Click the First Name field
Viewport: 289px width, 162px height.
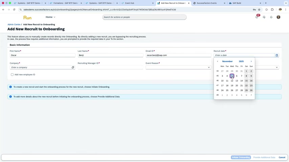42,55
